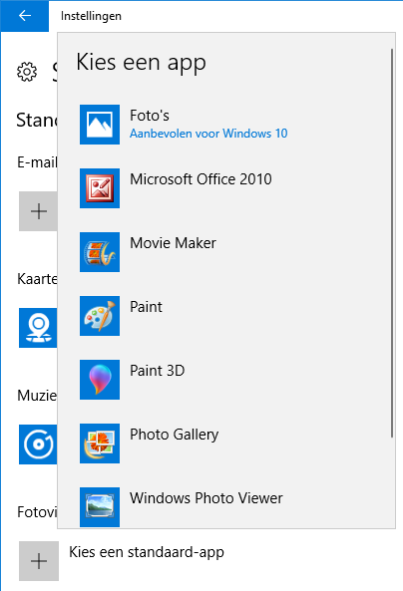Image resolution: width=403 pixels, height=591 pixels.
Task: Pick the Photo Gallery icon
Action: point(100,443)
